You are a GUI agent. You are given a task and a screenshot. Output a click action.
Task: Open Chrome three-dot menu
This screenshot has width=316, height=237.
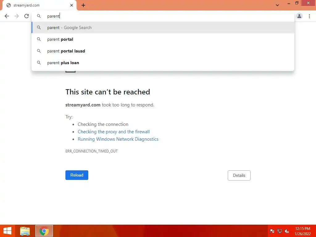tap(309, 16)
